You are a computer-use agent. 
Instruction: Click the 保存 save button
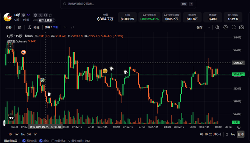tap(200, 27)
